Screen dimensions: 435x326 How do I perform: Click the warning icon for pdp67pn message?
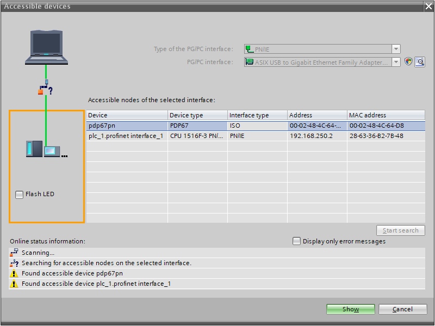tap(14, 274)
